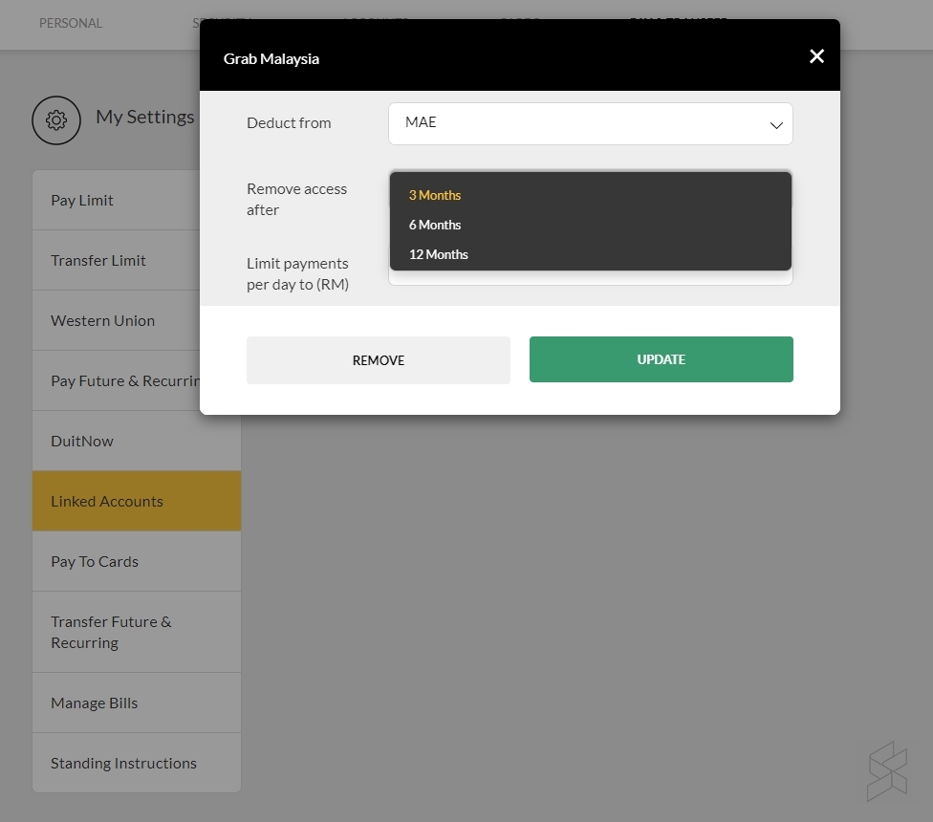Pick 12 Months access duration
933x822 pixels.
439,254
